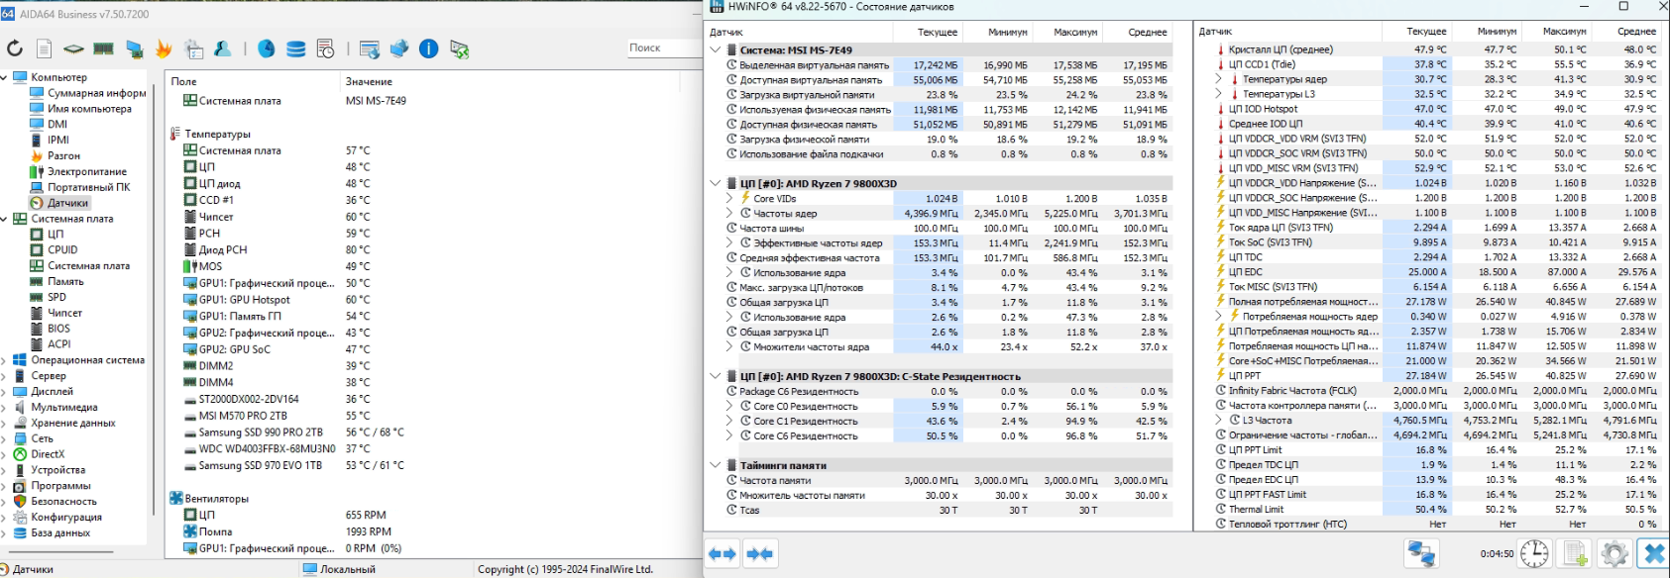Image resolution: width=1670 pixels, height=578 pixels.
Task: Click the HWiNFO clock reset timer icon
Action: [x=1534, y=554]
